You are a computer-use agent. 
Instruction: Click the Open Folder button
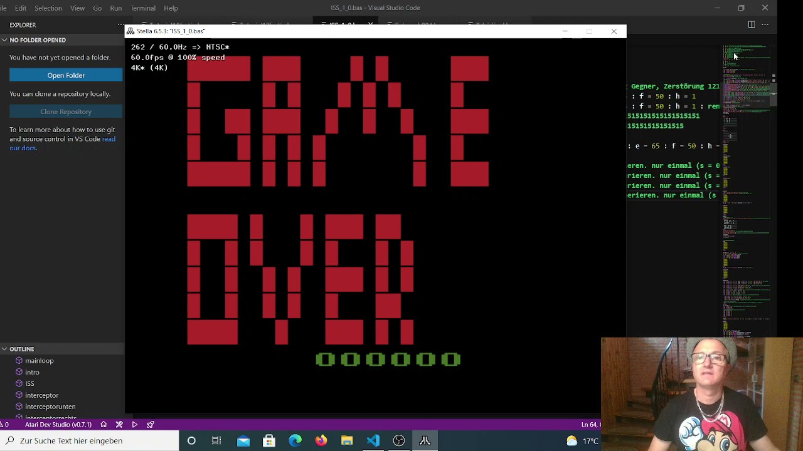point(66,75)
